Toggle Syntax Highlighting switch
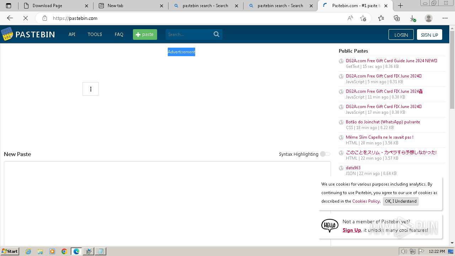Image resolution: width=455 pixels, height=256 pixels. 325,154
